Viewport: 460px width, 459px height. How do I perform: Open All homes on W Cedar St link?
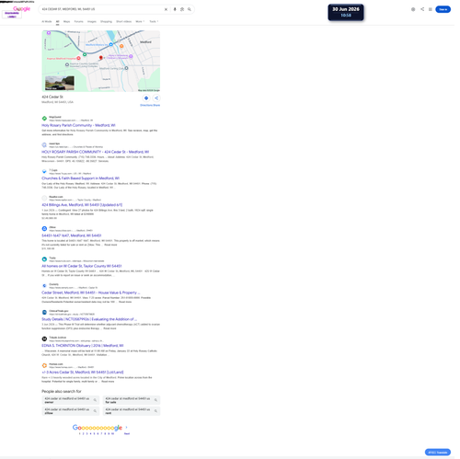pyautogui.click(x=82, y=266)
